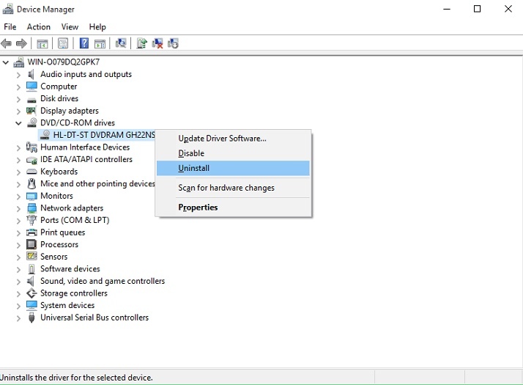
Task: Choose Update Driver Software from context menu
Action: (x=222, y=139)
